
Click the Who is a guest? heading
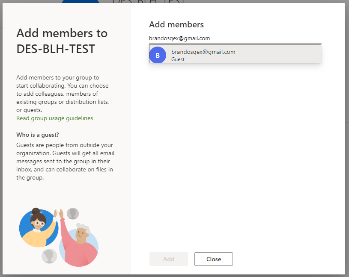click(x=38, y=135)
